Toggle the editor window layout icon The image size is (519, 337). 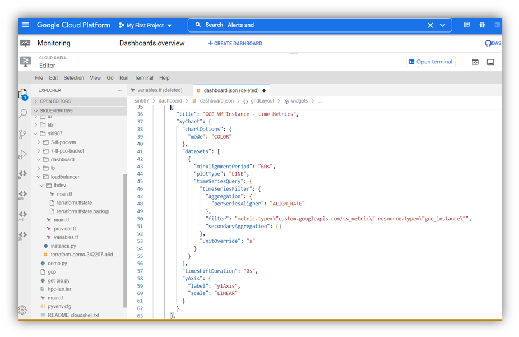click(490, 62)
